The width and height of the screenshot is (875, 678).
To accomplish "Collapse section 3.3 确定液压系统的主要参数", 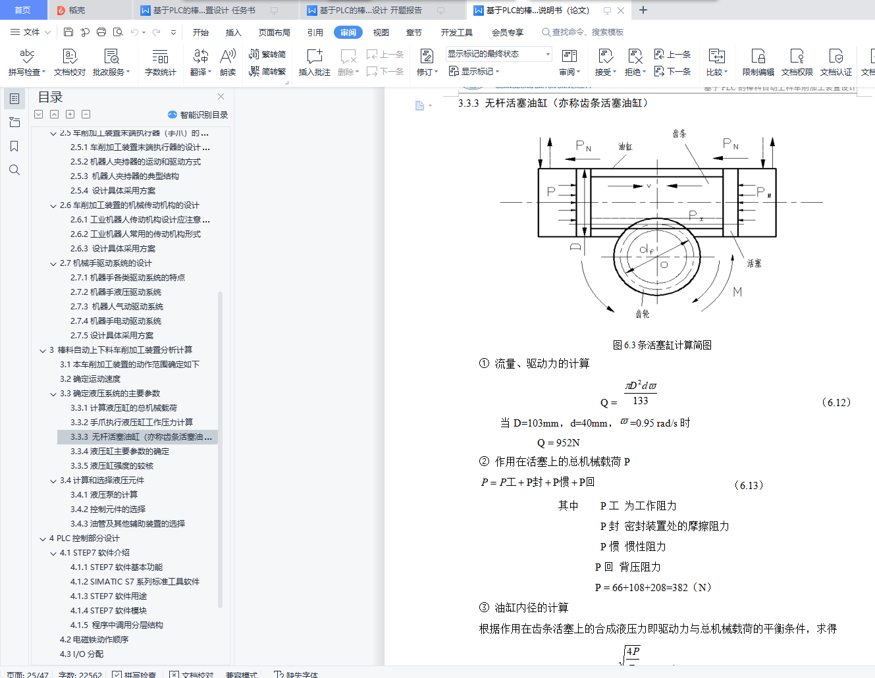I will pos(53,394).
